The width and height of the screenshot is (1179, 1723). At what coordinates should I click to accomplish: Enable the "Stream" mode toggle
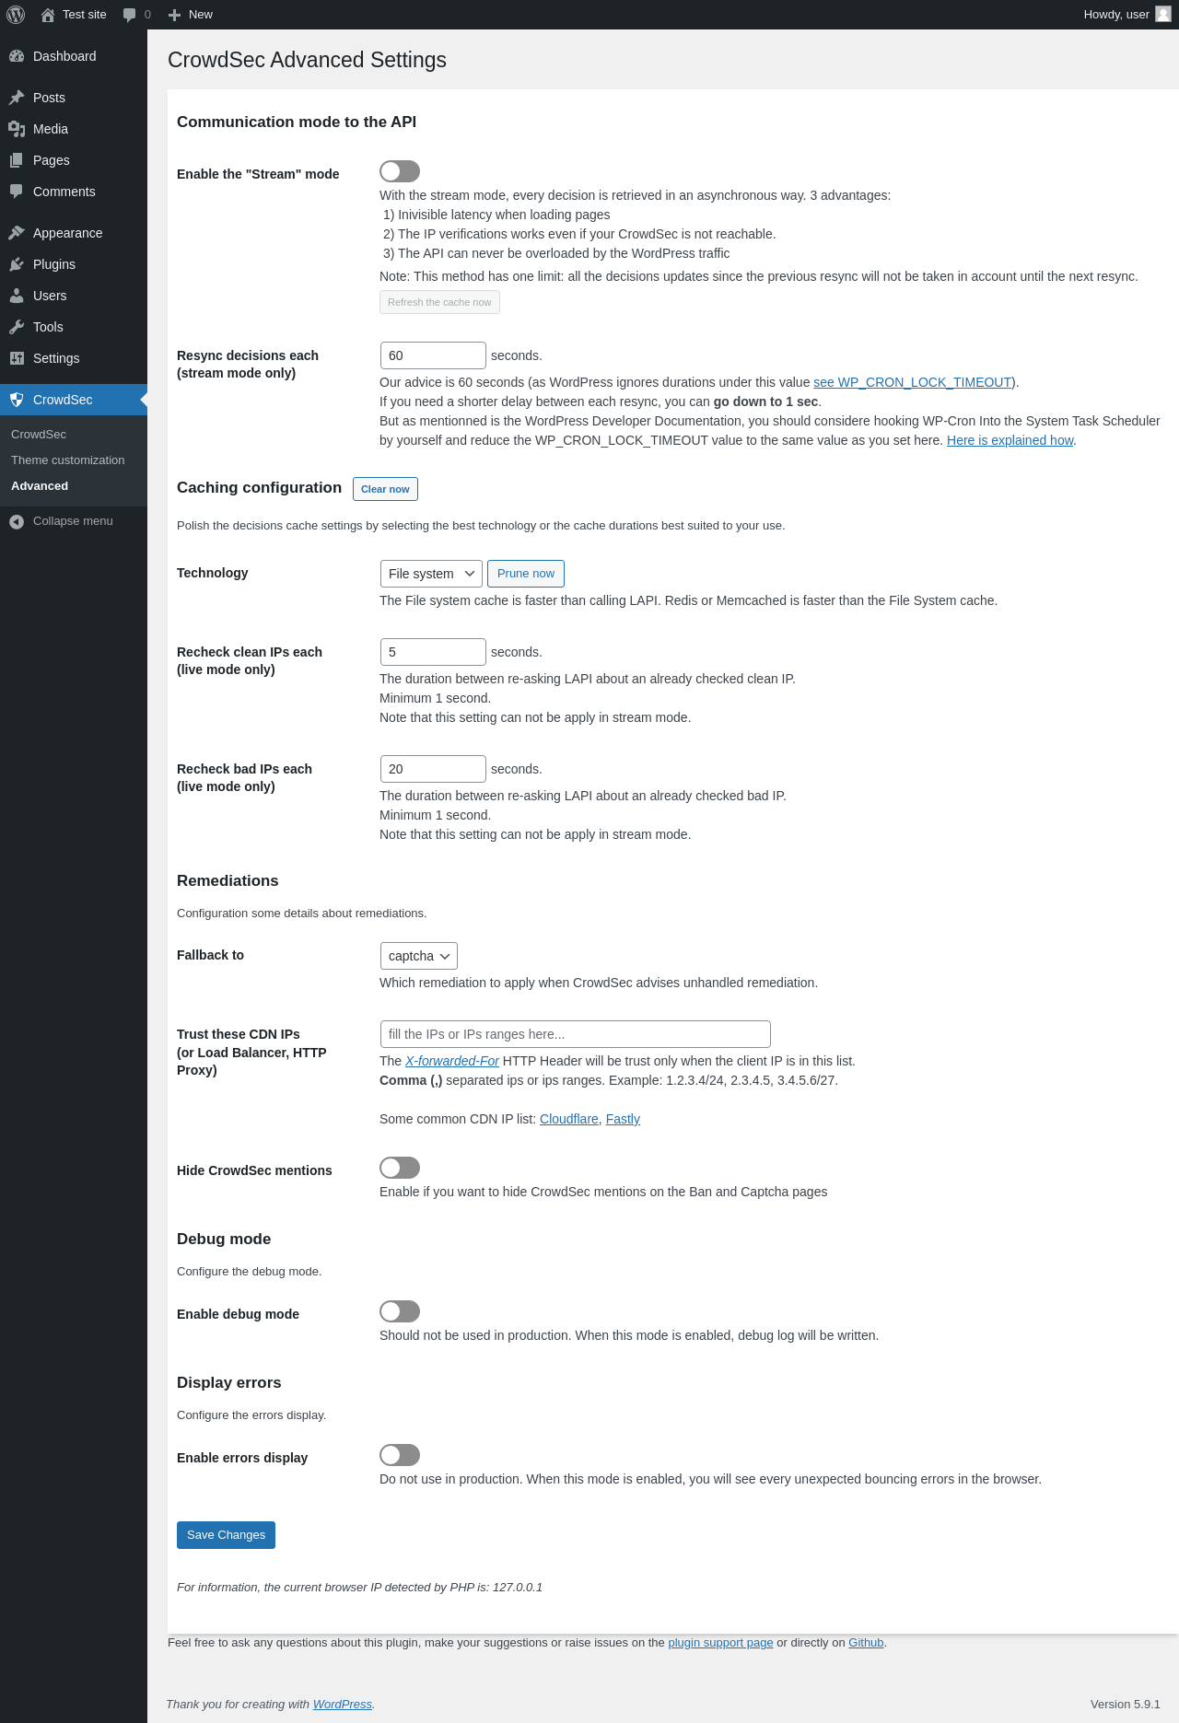(400, 171)
